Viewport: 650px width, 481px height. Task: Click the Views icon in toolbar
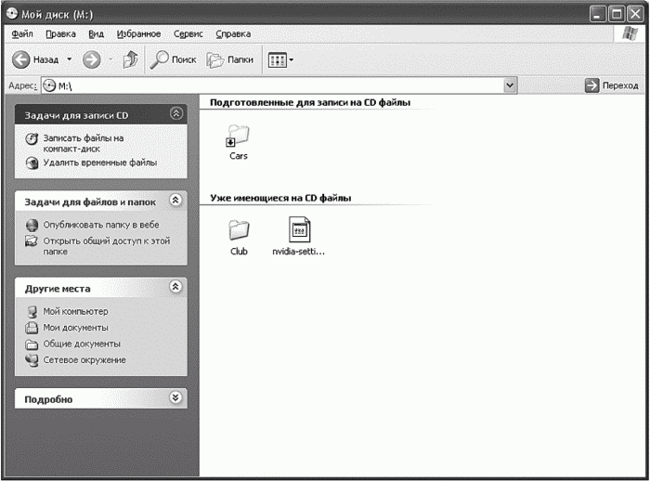[277, 60]
